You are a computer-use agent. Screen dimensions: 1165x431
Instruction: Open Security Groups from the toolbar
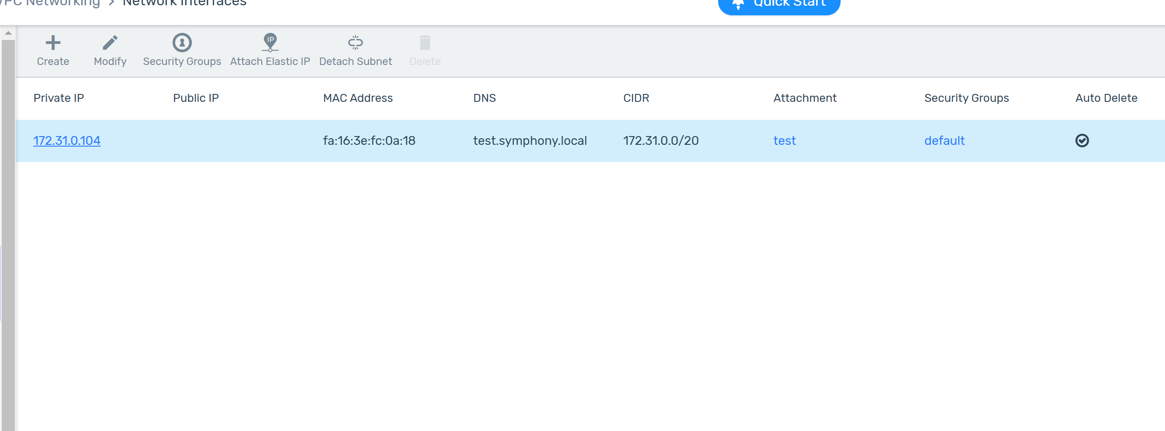click(x=182, y=43)
